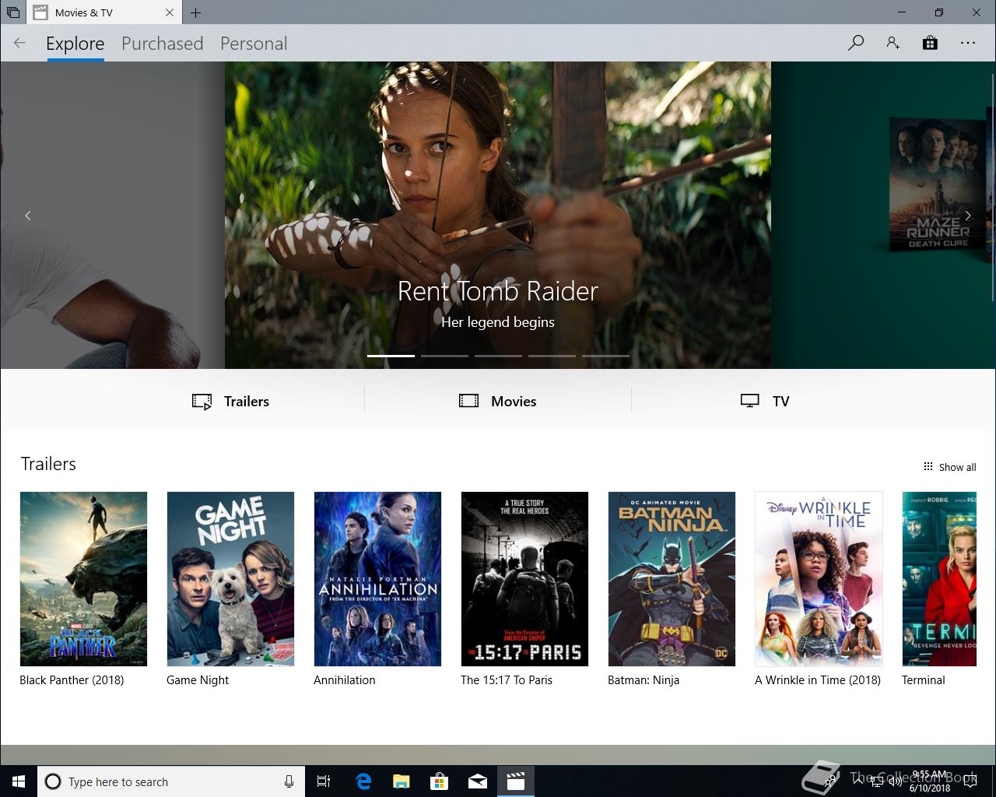Select the fourth carousel page indicator

552,356
